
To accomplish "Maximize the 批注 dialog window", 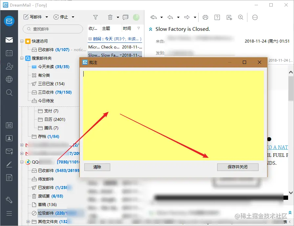I will (x=244, y=62).
